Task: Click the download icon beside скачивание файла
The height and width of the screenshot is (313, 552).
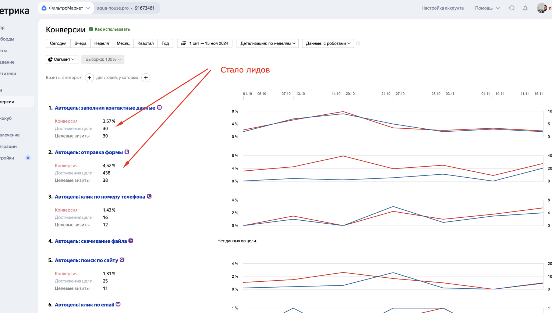Action: click(x=131, y=241)
